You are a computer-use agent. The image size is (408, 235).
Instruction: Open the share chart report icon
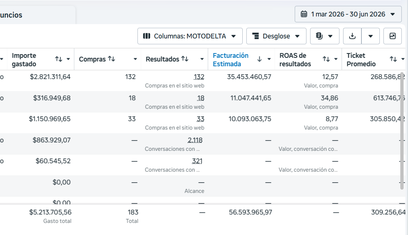392,36
